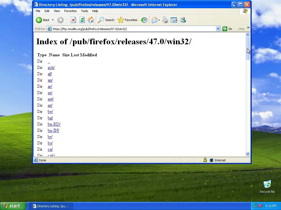
Task: Open the Favorites menu
Action: [x=71, y=11]
